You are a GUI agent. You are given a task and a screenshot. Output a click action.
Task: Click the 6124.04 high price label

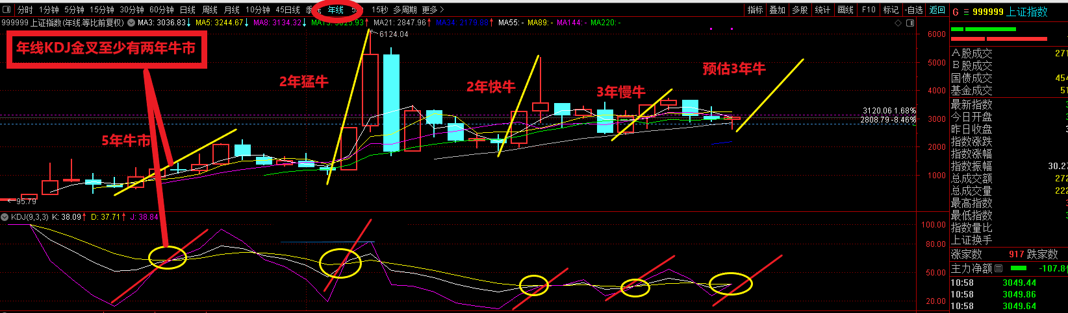click(394, 34)
